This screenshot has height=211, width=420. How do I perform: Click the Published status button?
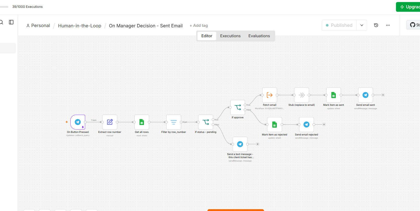click(x=339, y=25)
